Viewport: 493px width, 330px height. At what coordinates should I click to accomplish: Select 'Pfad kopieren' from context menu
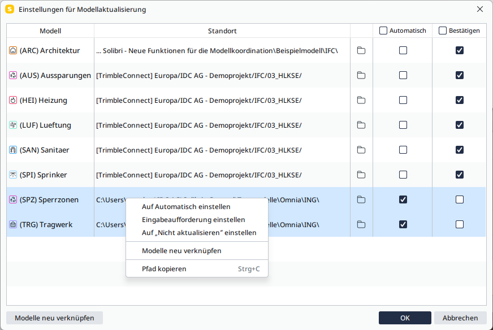pyautogui.click(x=197, y=269)
